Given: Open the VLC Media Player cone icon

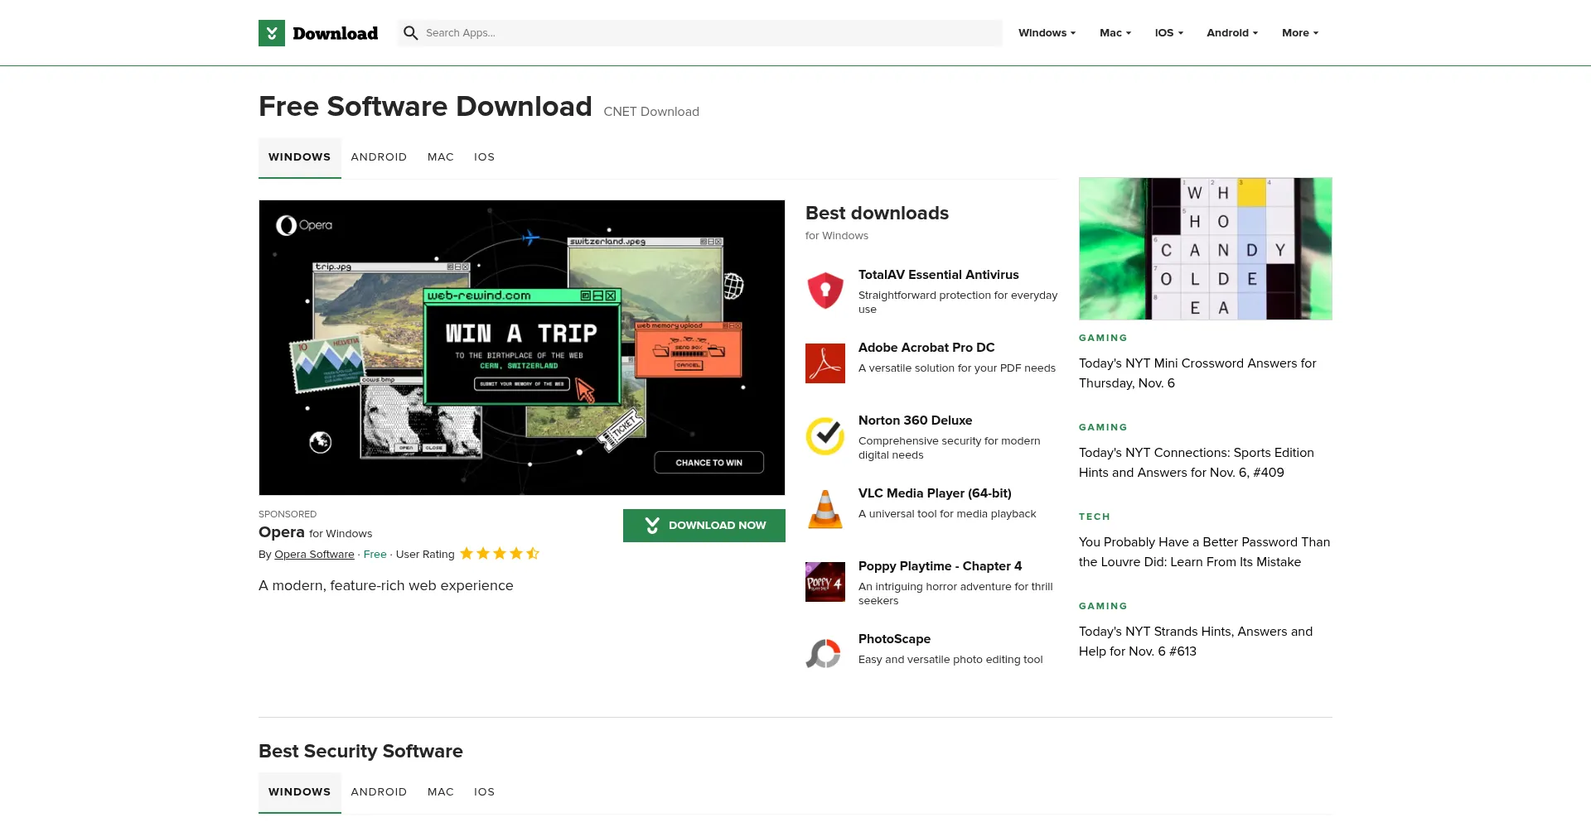Looking at the screenshot, I should [x=825, y=509].
